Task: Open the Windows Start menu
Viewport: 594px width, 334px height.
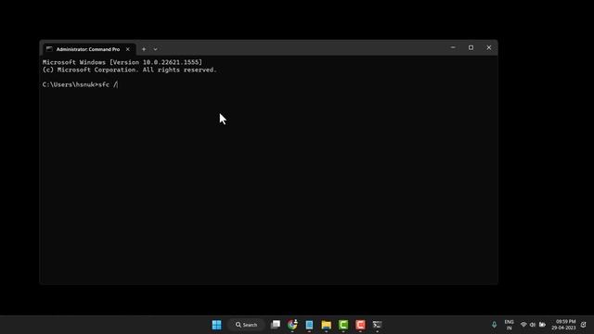Action: coord(216,325)
